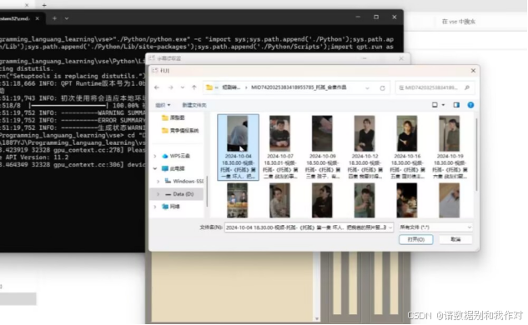528x325 pixels.
Task: Click the 取消 cancel button
Action: pyautogui.click(x=455, y=239)
